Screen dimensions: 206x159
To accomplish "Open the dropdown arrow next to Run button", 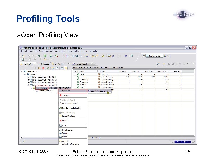I will (x=48, y=56).
